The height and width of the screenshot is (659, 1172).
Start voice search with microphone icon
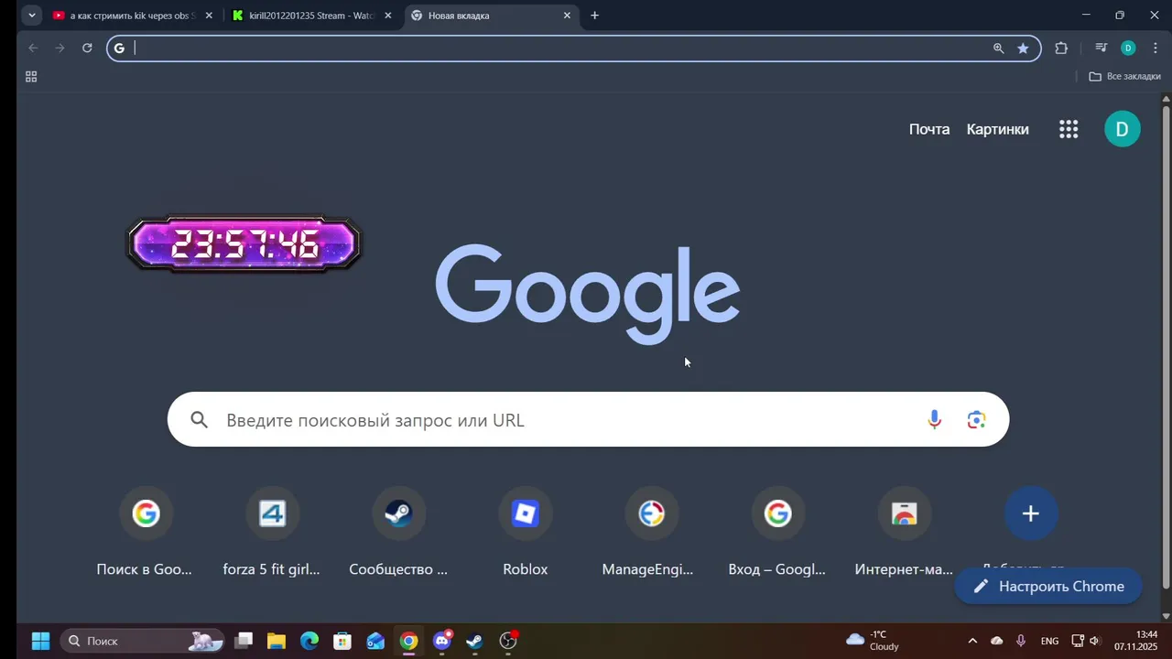pyautogui.click(x=934, y=420)
